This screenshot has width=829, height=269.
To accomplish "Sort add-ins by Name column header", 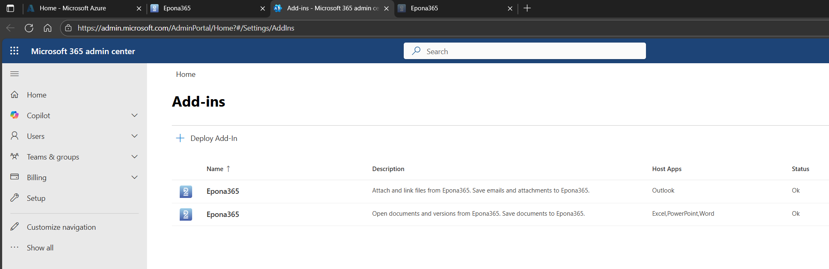I will [215, 169].
